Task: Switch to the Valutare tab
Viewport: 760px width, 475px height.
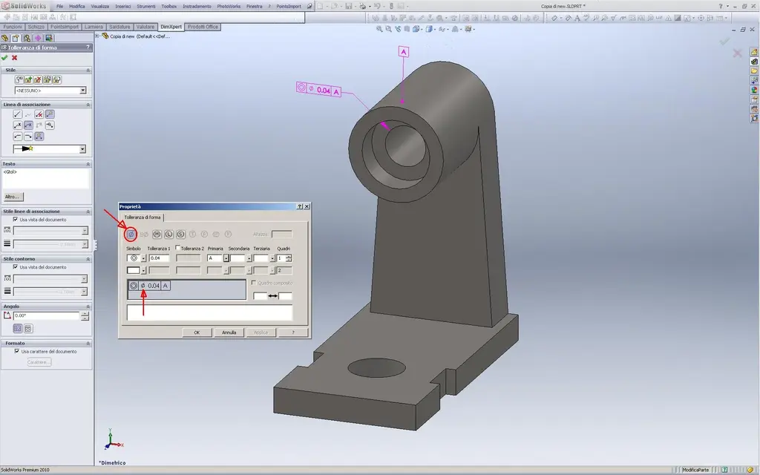Action: pyautogui.click(x=145, y=27)
